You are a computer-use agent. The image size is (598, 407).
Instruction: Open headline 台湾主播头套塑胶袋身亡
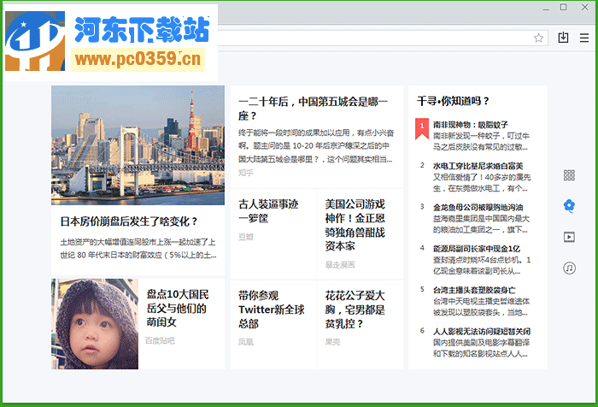tap(474, 290)
